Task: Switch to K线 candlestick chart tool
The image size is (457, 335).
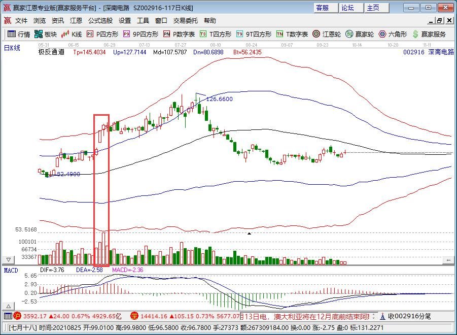Action: (72, 34)
